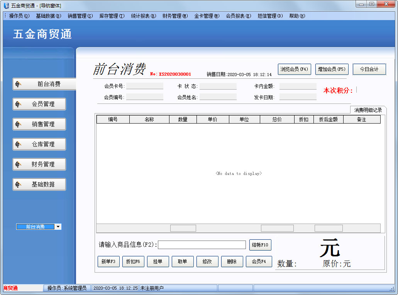Click the 结帐F10 checkout button
The width and height of the screenshot is (398, 295).
pyautogui.click(x=260, y=245)
